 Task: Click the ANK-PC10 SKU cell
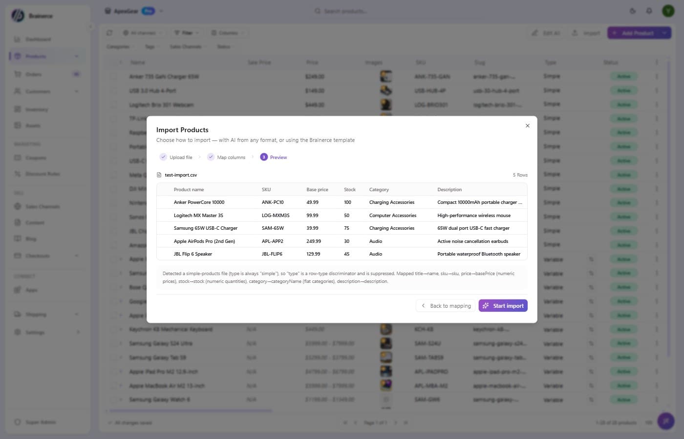pyautogui.click(x=273, y=202)
